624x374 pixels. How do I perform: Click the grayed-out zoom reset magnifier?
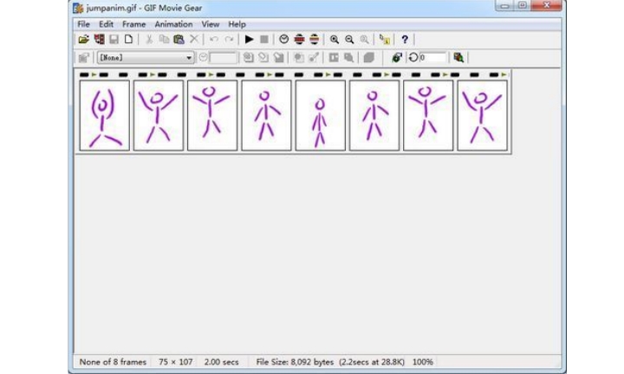click(364, 39)
